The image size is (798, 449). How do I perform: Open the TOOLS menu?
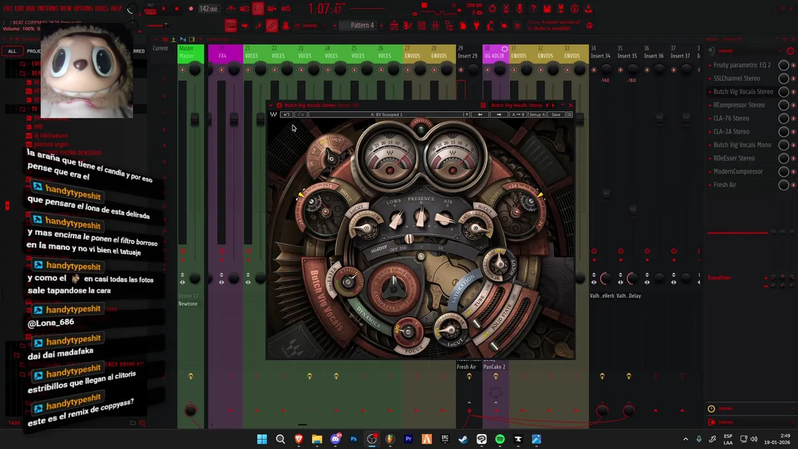pos(102,9)
